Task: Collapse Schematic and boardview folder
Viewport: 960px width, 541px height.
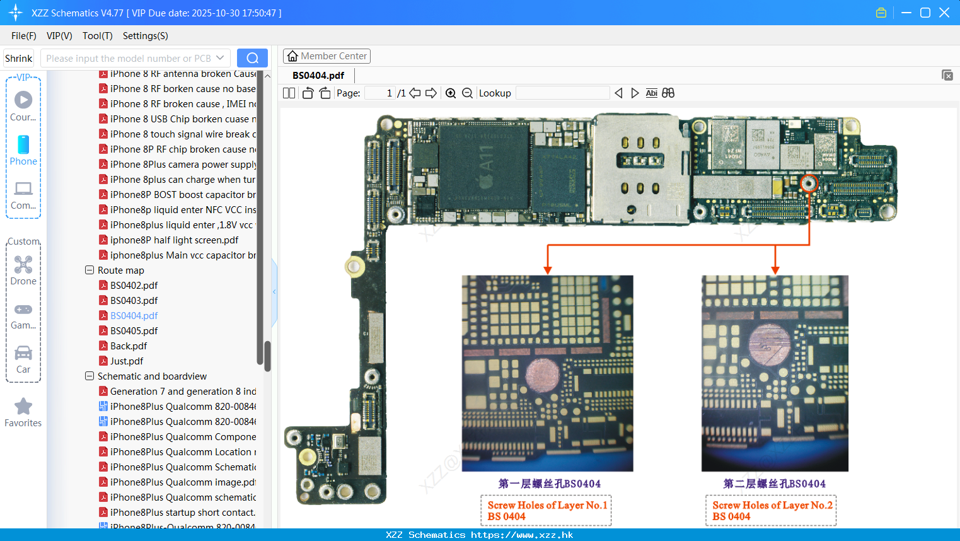Action: click(x=90, y=376)
